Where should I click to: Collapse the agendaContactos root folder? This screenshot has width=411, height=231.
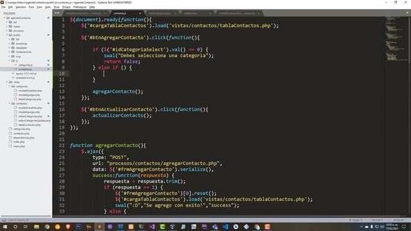tap(4, 18)
